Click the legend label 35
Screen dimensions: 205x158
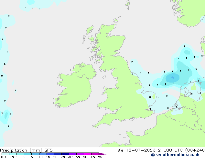click(78, 157)
